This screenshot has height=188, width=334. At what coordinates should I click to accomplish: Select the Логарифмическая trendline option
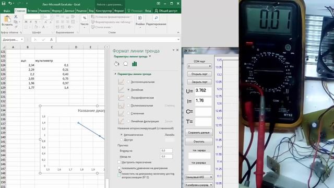pyautogui.click(x=128, y=98)
